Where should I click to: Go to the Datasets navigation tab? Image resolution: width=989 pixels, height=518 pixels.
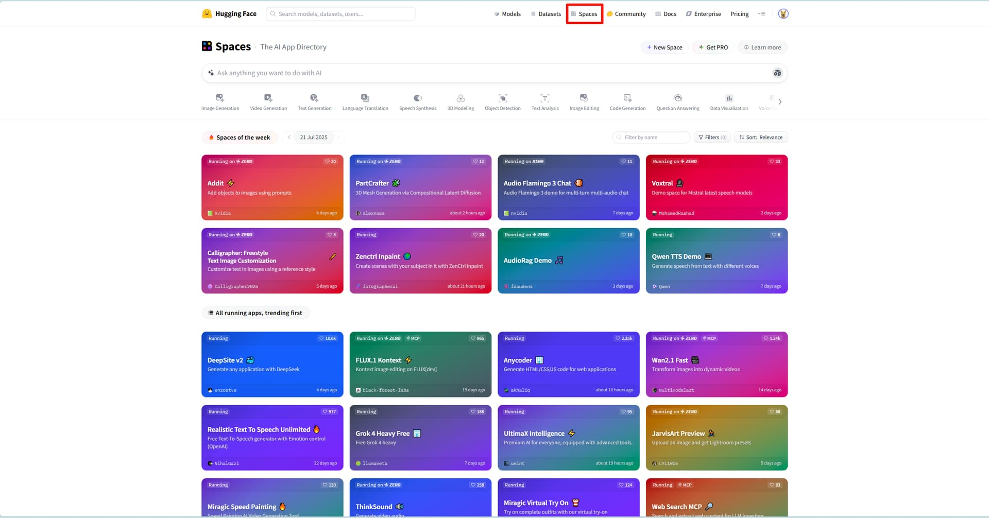click(546, 14)
